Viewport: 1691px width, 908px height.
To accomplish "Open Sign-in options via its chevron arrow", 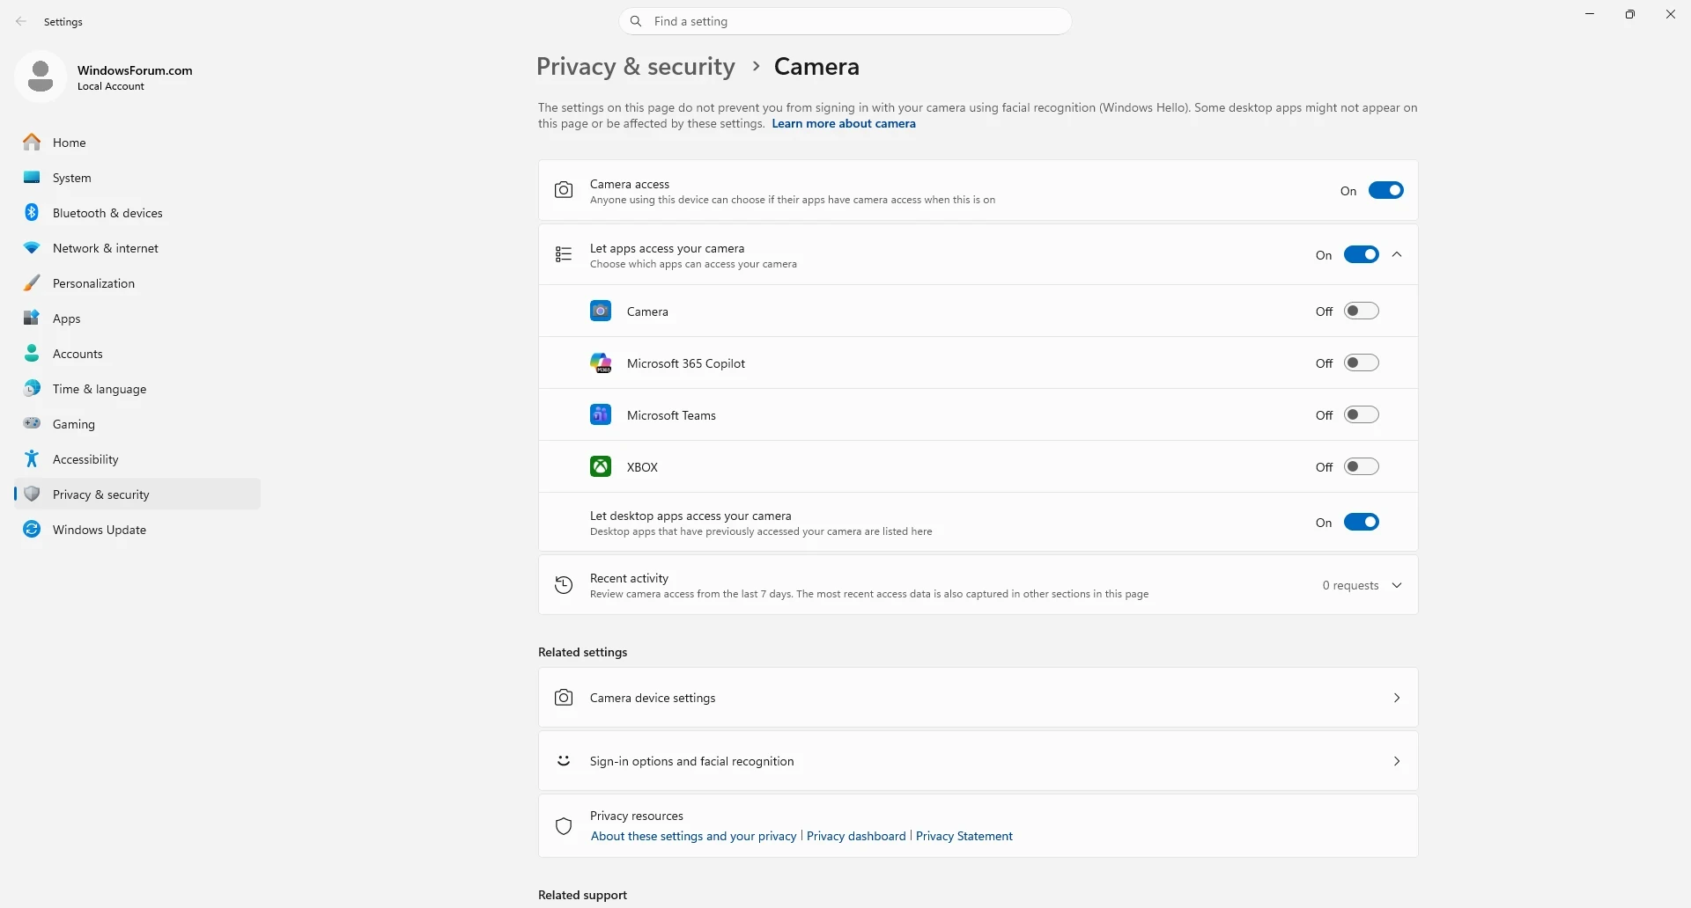I will [1397, 761].
